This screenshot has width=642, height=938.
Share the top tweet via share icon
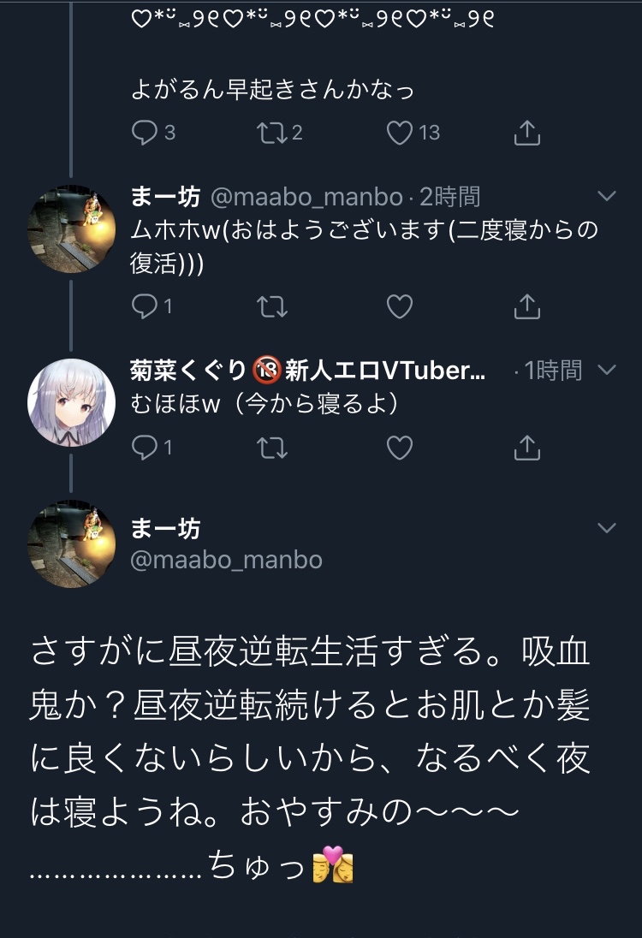tap(527, 133)
